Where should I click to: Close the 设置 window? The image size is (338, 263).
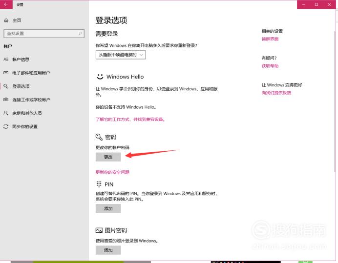pos(329,4)
